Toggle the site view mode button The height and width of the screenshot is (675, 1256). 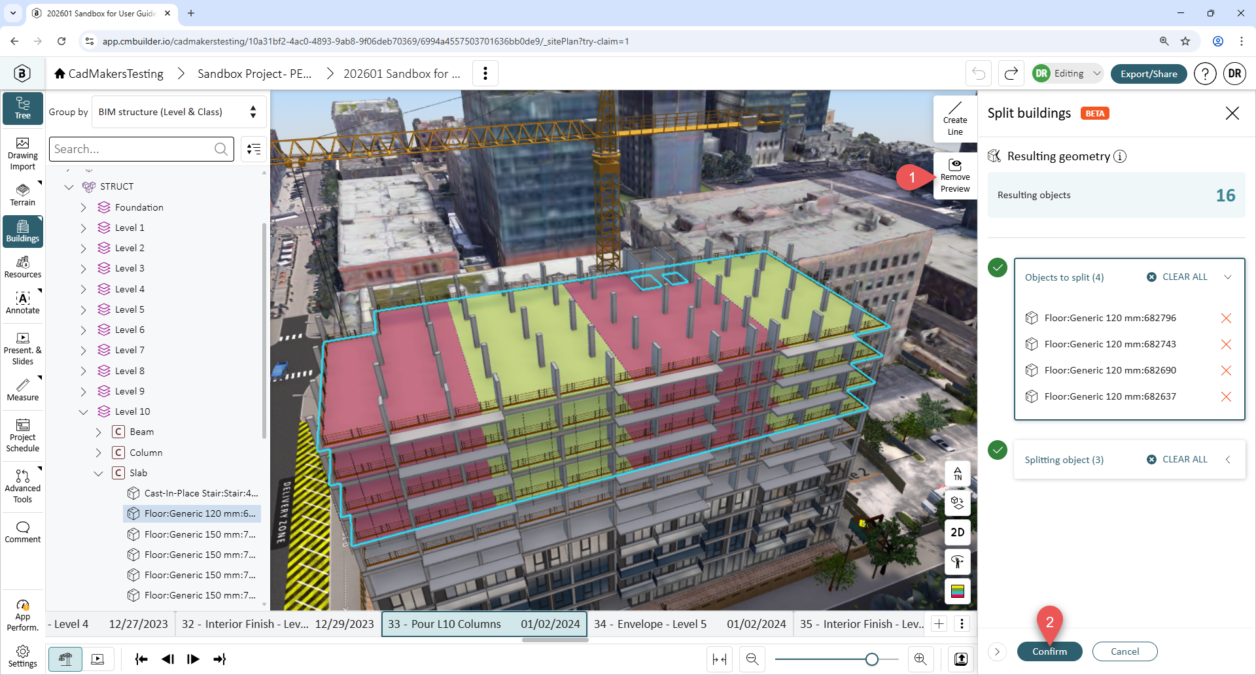click(65, 659)
